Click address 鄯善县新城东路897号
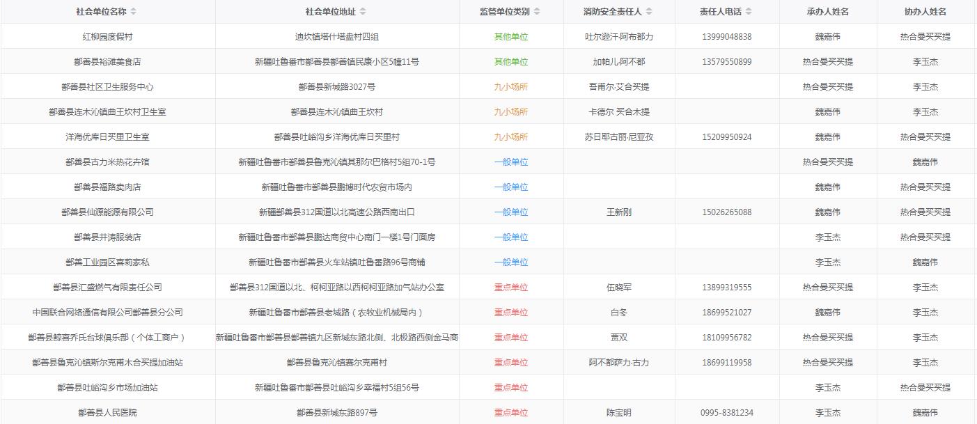977x424 pixels. pos(337,413)
